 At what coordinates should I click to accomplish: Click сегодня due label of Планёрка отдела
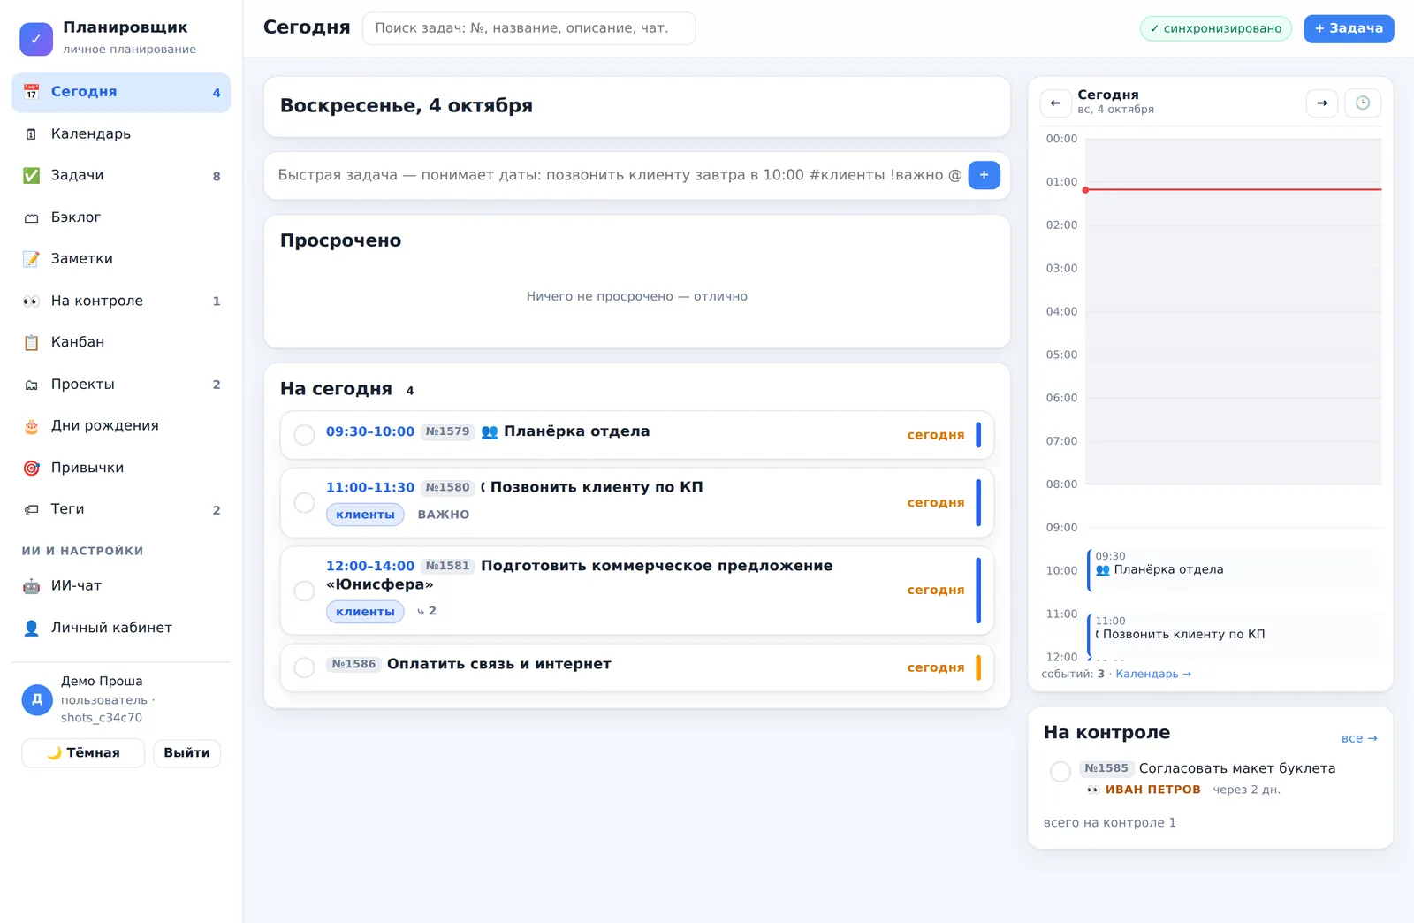936,435
